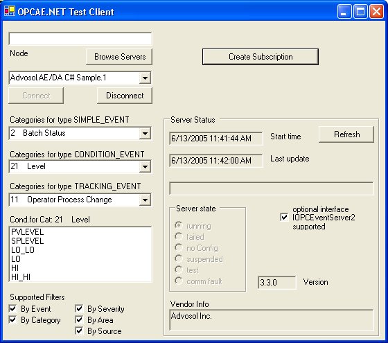Toggle the By Event filter checkbox

pyautogui.click(x=12, y=308)
